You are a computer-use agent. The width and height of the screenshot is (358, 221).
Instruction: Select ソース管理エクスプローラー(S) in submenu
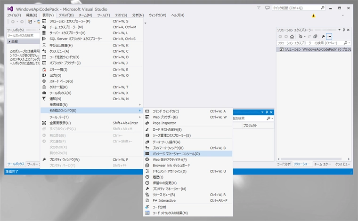point(188,135)
